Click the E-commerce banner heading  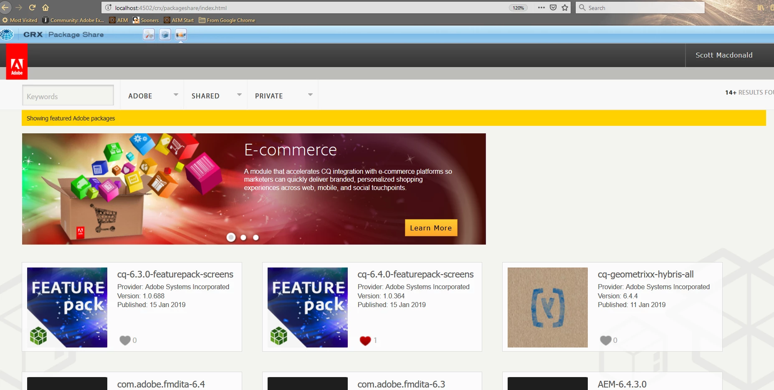click(291, 150)
